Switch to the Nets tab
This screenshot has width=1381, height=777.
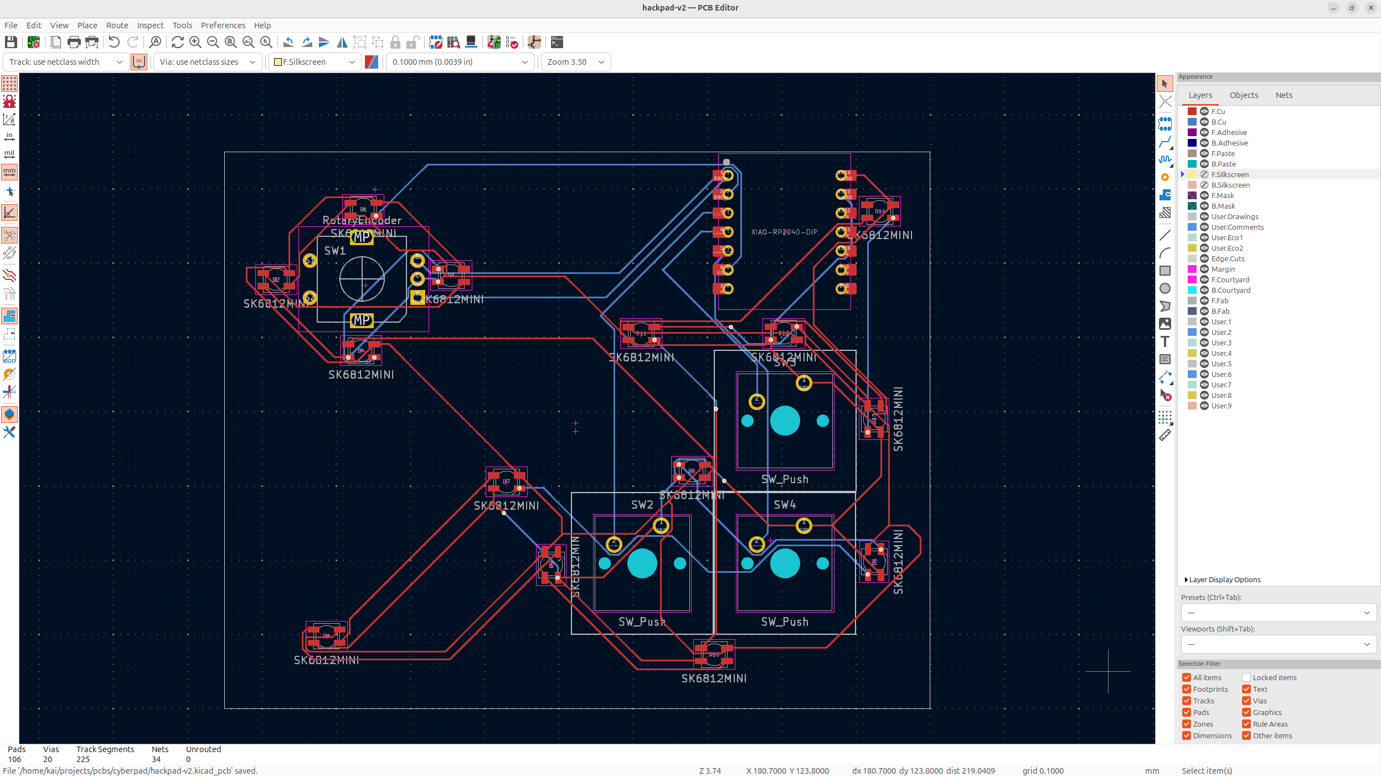coord(1284,95)
